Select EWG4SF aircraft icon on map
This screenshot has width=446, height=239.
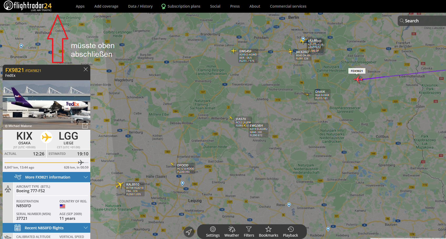point(234,51)
